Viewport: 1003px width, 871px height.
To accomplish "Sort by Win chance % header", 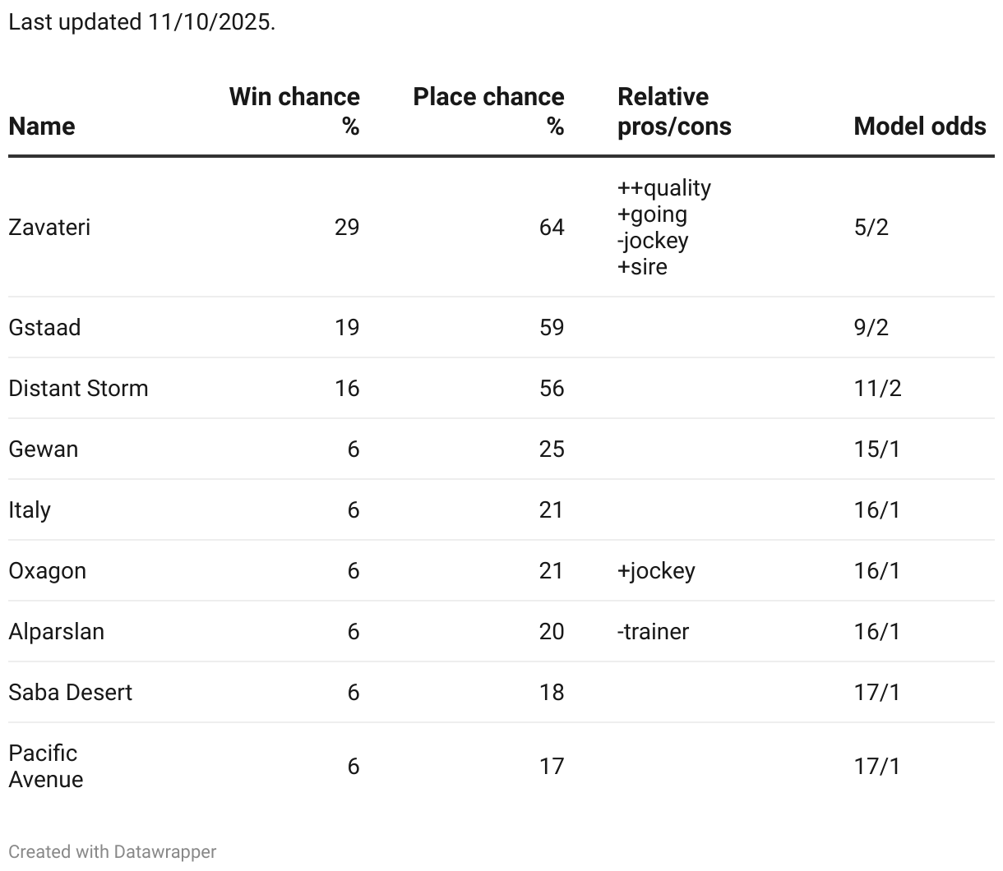I will coord(294,111).
